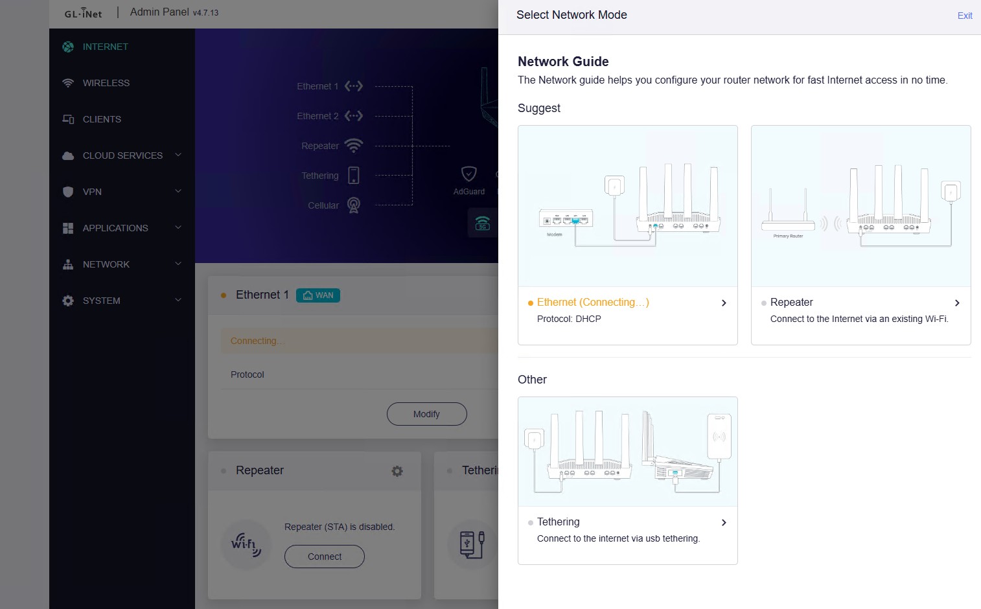This screenshot has height=609, width=981.
Task: Click the APPLICATIONS grid icon in sidebar
Action: 68,228
